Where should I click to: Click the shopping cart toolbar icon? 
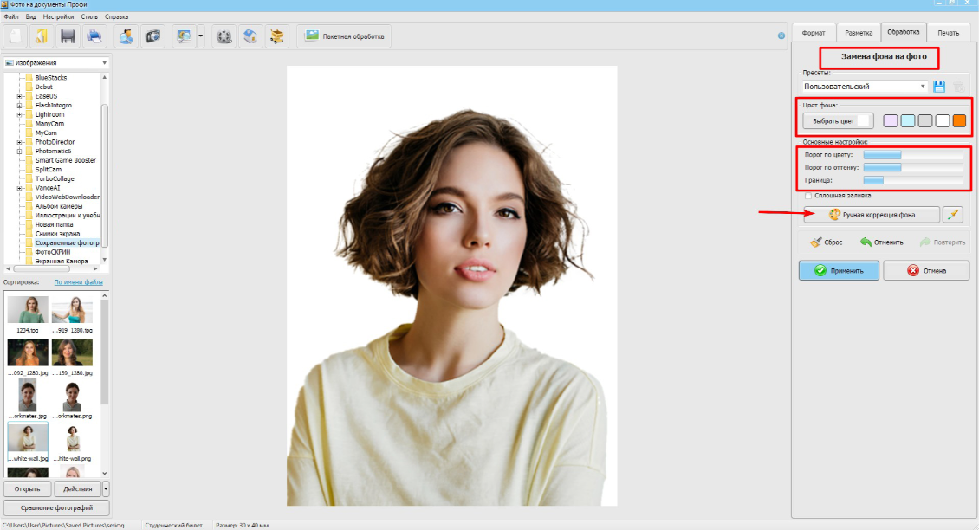point(276,36)
